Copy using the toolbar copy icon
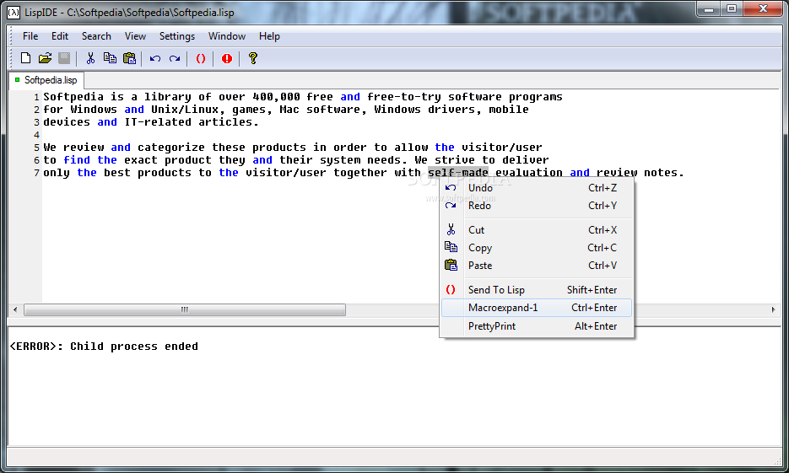The width and height of the screenshot is (789, 473). click(x=110, y=58)
